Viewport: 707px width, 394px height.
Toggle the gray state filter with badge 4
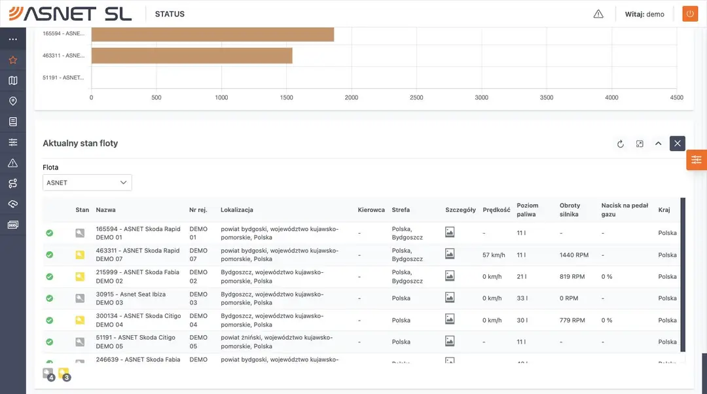tap(48, 374)
